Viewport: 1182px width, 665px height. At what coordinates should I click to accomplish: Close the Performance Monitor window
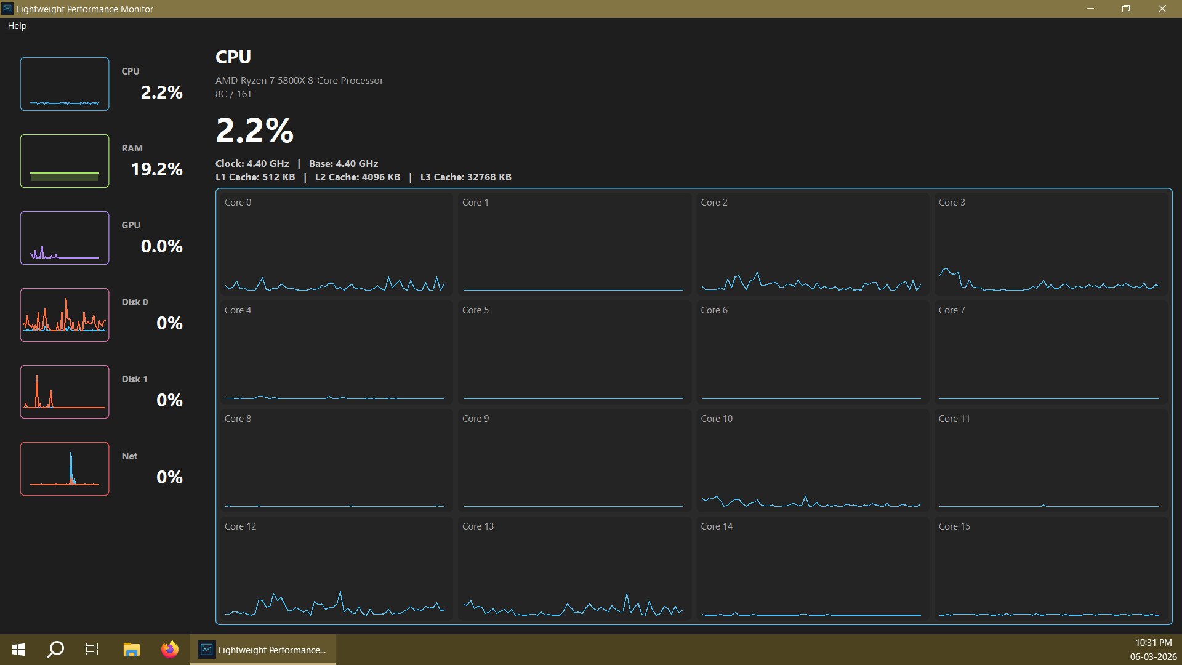[1162, 9]
